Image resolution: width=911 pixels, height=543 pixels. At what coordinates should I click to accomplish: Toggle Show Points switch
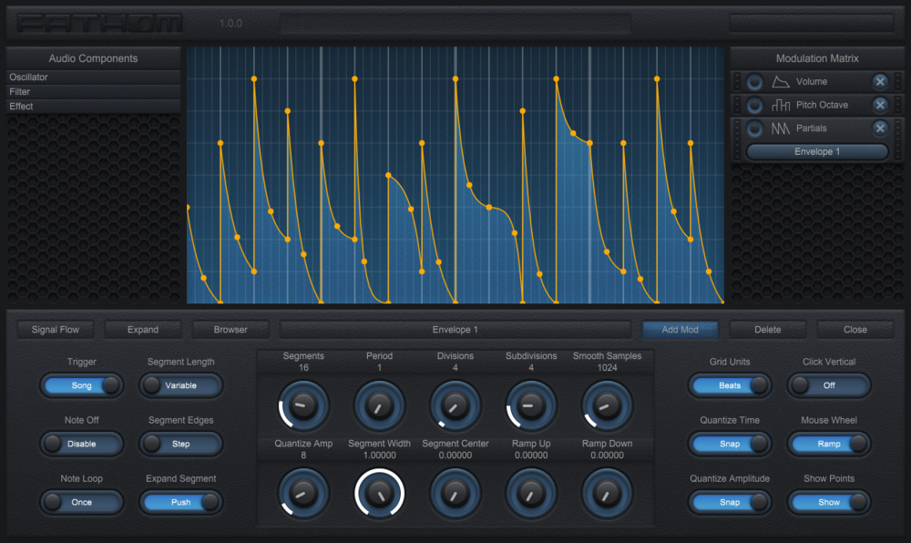click(829, 502)
